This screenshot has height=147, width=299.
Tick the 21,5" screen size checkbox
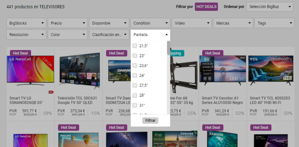pos(135,46)
